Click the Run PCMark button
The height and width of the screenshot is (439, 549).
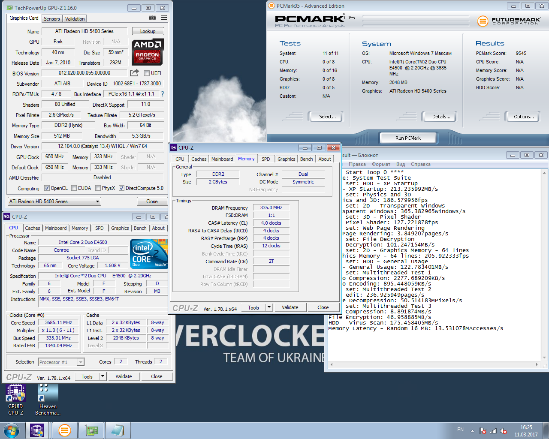pos(408,138)
